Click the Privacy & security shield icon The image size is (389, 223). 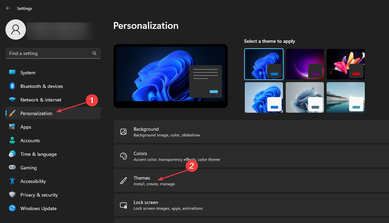point(12,194)
